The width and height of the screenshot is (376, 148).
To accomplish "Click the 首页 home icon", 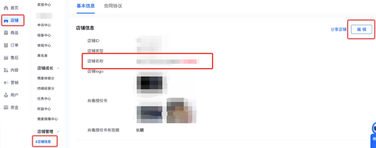I will [x=6, y=8].
